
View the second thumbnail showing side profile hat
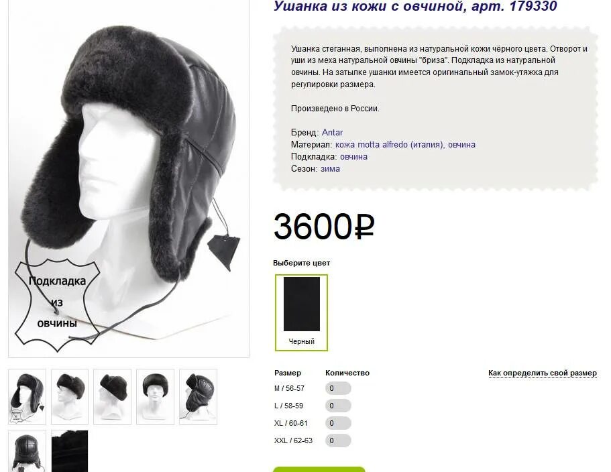[70, 396]
